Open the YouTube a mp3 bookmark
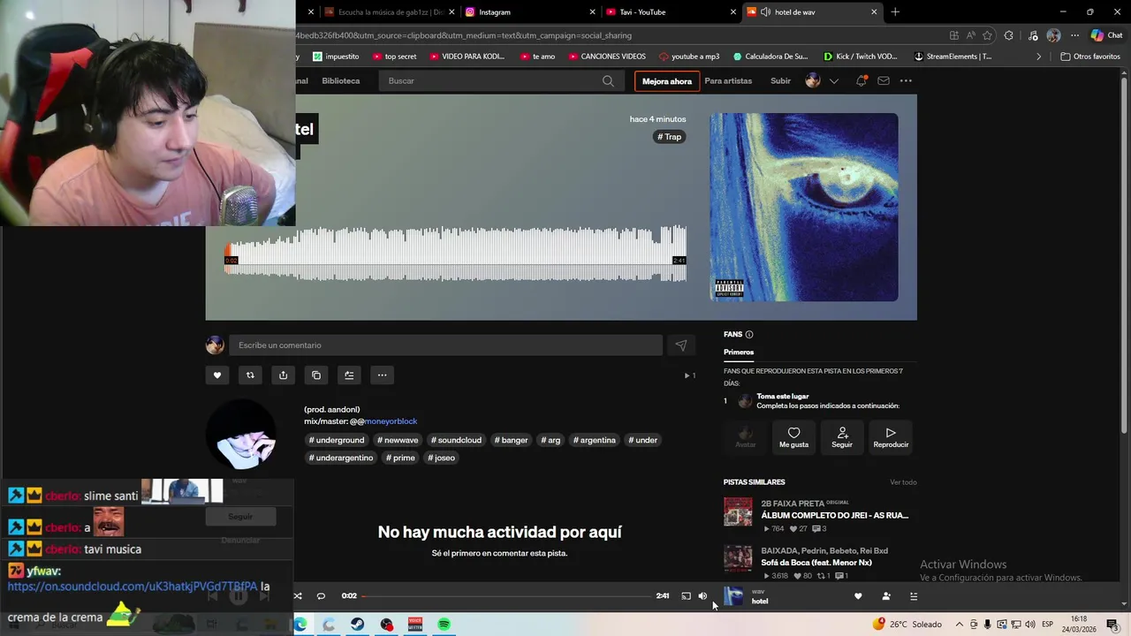Viewport: 1131px width, 636px height. (689, 57)
